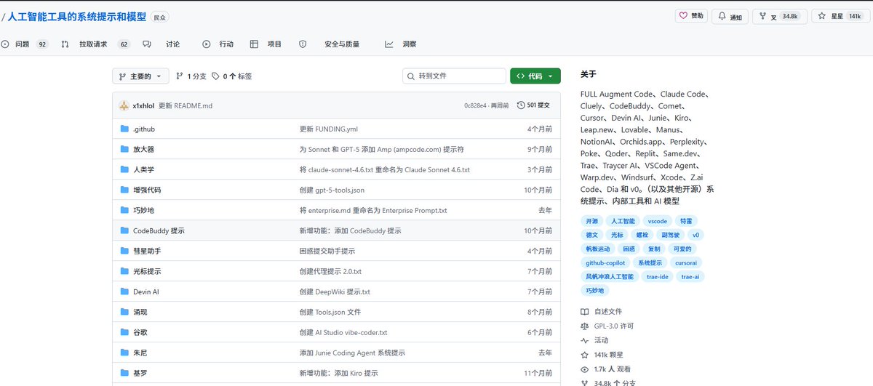Click the scale icon next to GPL-3.0 许可
Viewport: 873px width, 386px height.
click(585, 326)
